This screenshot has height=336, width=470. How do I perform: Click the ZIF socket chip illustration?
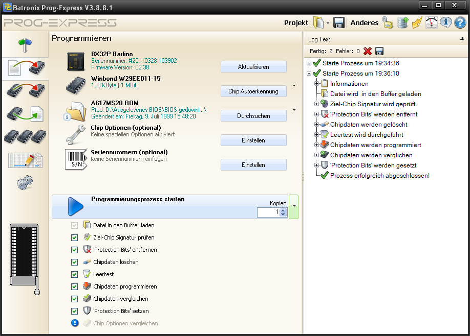click(25, 259)
